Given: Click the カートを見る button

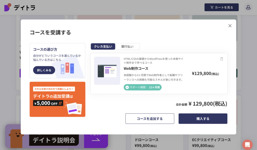Looking at the screenshot, I should [221, 7].
